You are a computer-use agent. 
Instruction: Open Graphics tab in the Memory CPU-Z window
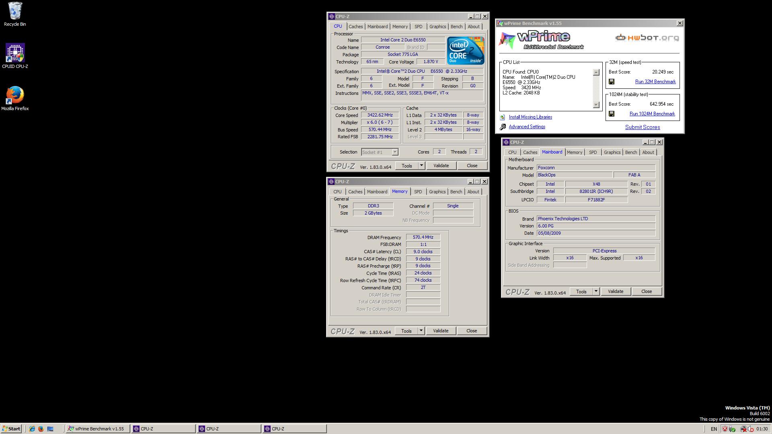click(437, 192)
